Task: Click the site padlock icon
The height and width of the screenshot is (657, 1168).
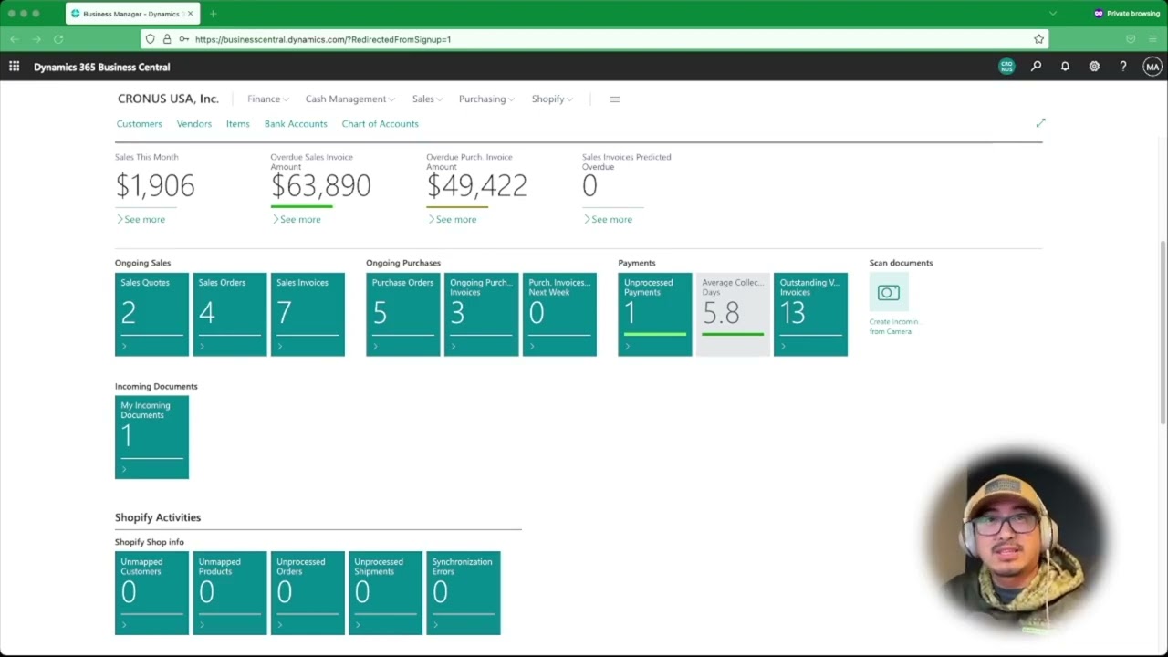Action: click(167, 39)
